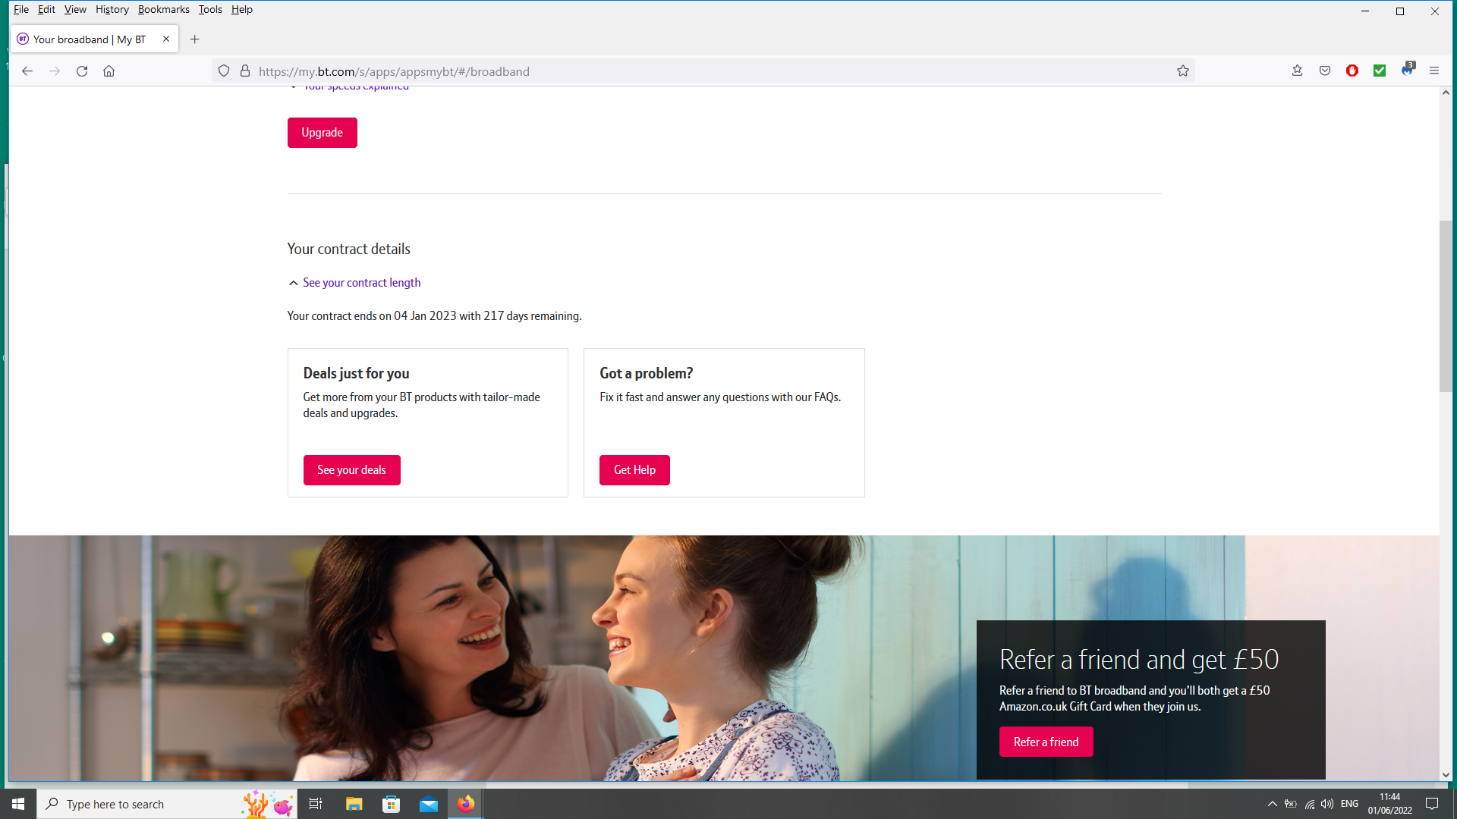Click the ENG language indicator
Image resolution: width=1457 pixels, height=819 pixels.
point(1350,804)
